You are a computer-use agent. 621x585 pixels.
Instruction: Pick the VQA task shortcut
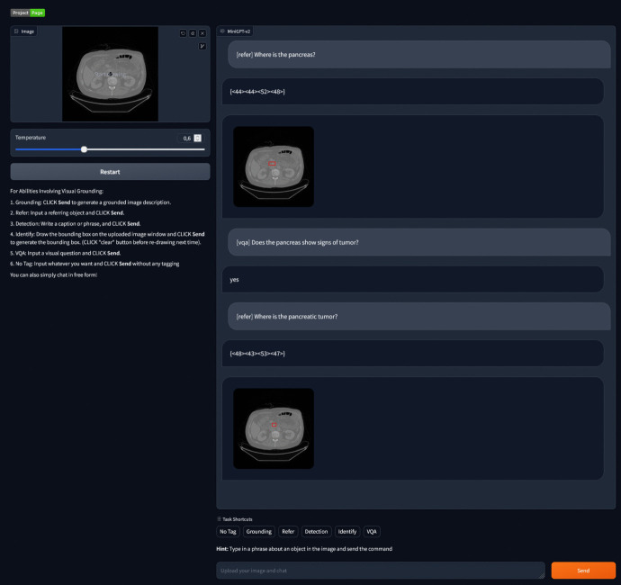[372, 532]
